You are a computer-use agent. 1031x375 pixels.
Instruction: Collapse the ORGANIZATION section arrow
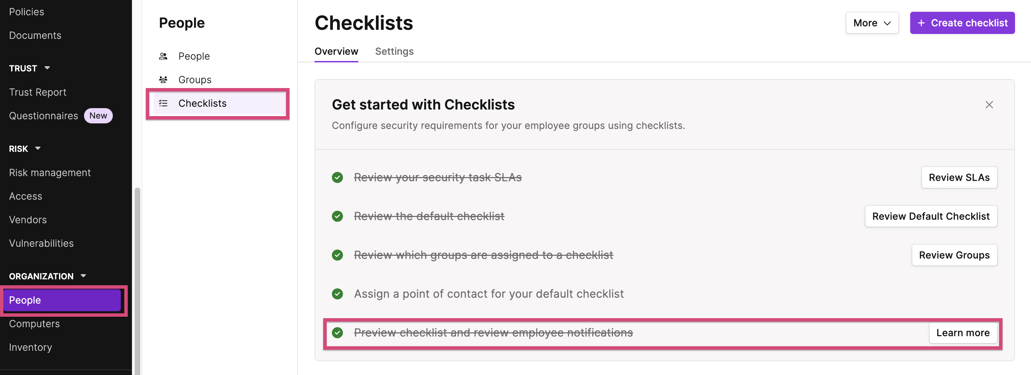tap(83, 276)
